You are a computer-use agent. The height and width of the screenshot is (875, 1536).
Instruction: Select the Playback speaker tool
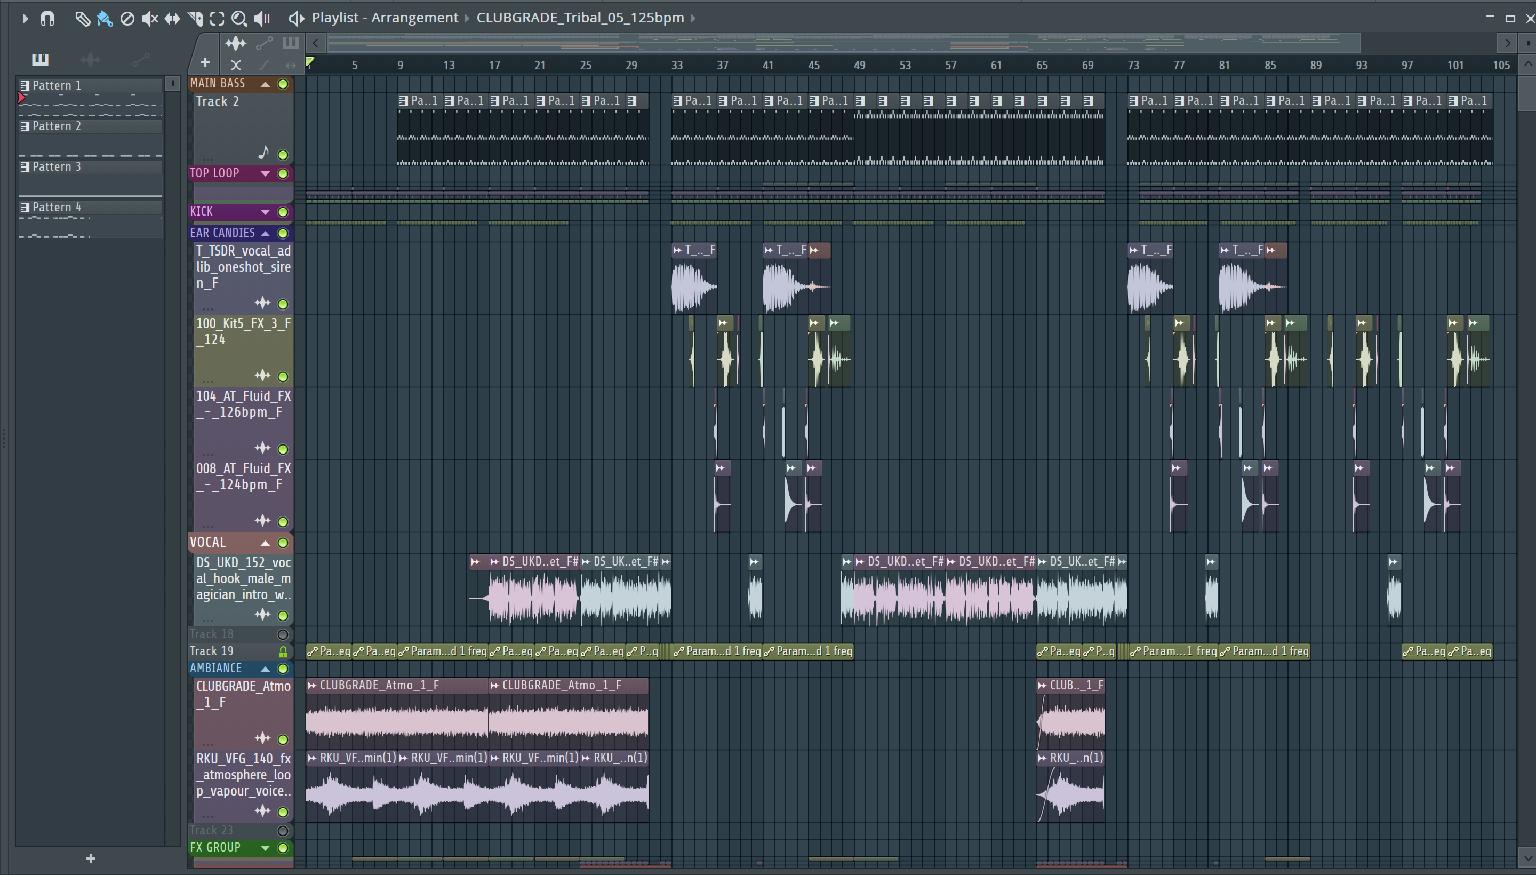pyautogui.click(x=262, y=19)
